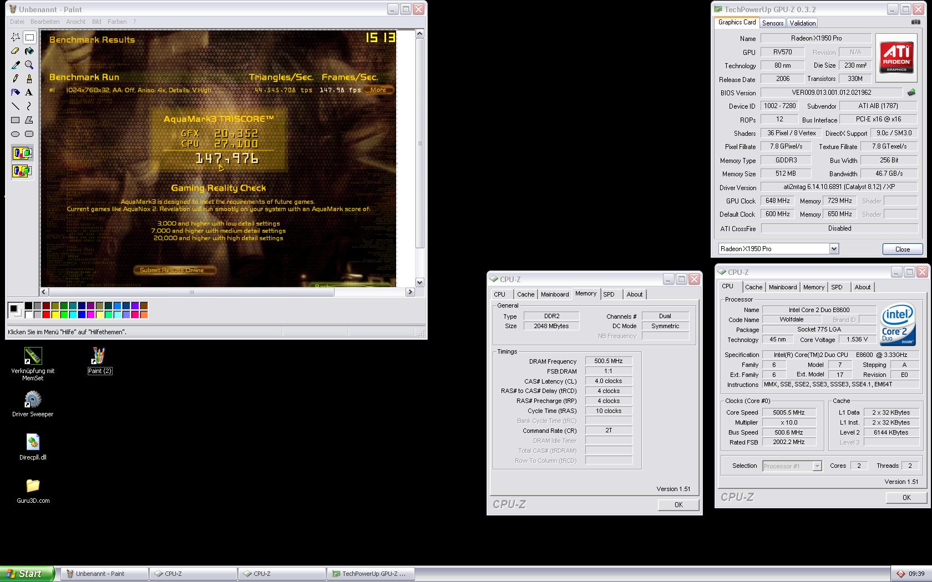932x582 pixels.
Task: Click Paint horizontal scrollbar right arrow
Action: pos(410,292)
